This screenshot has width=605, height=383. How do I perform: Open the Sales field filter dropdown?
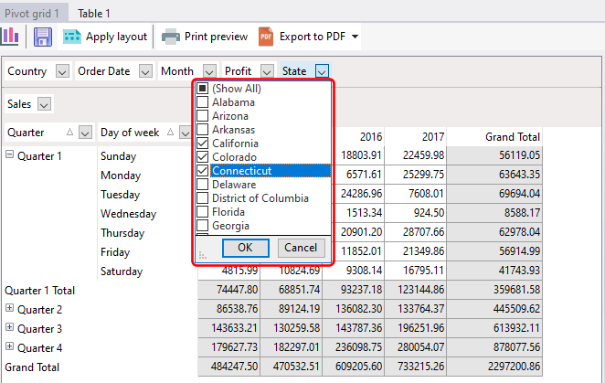tap(44, 104)
